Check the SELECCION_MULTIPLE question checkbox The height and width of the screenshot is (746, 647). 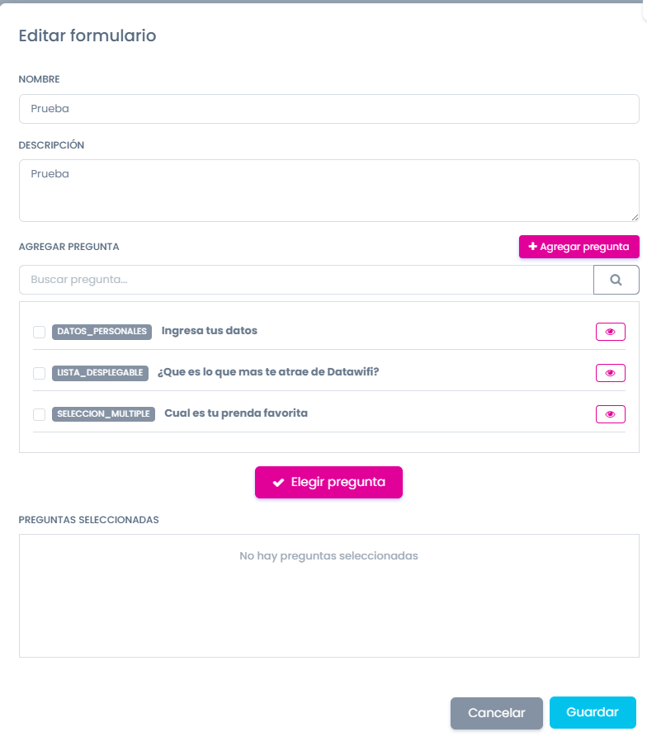click(39, 414)
